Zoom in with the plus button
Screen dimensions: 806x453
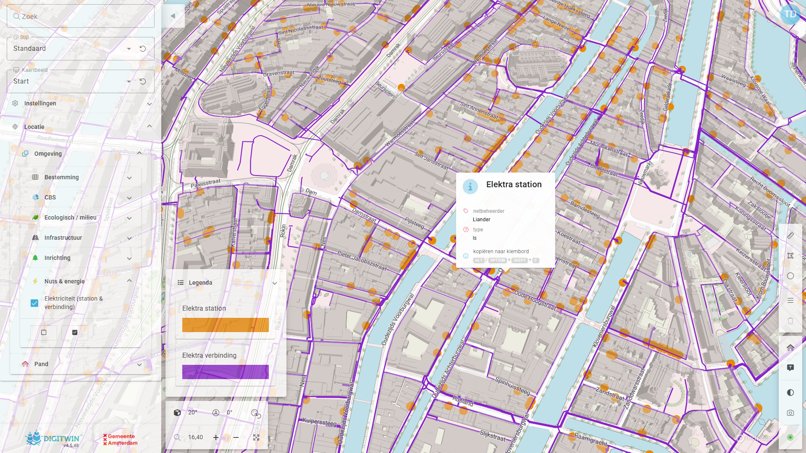[216, 437]
